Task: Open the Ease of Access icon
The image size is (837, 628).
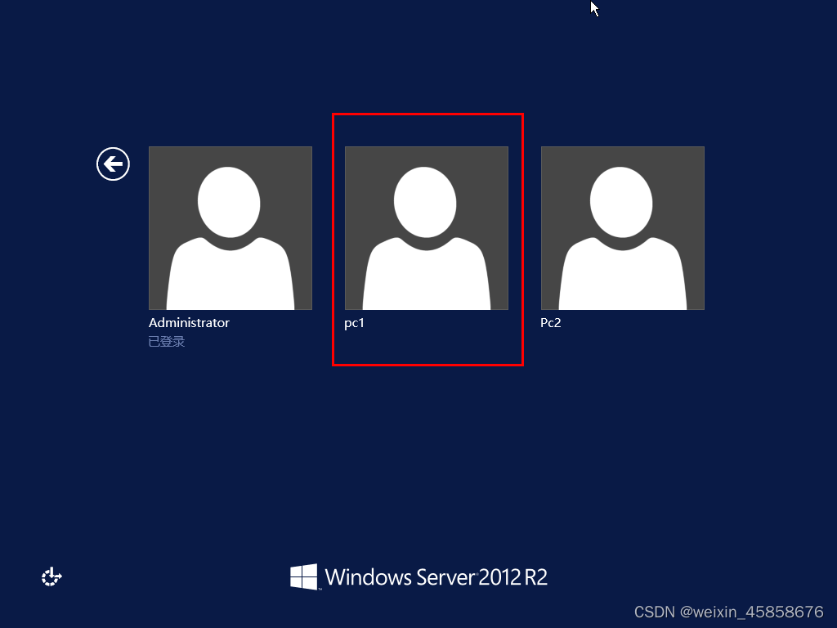Action: pos(51,576)
